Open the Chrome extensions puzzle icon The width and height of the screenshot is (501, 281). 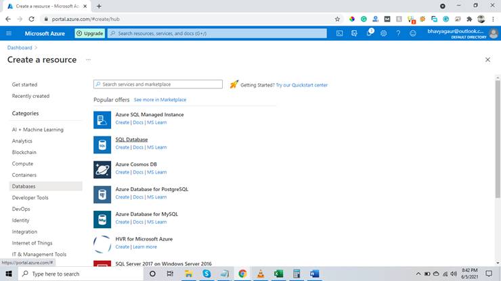pos(469,19)
